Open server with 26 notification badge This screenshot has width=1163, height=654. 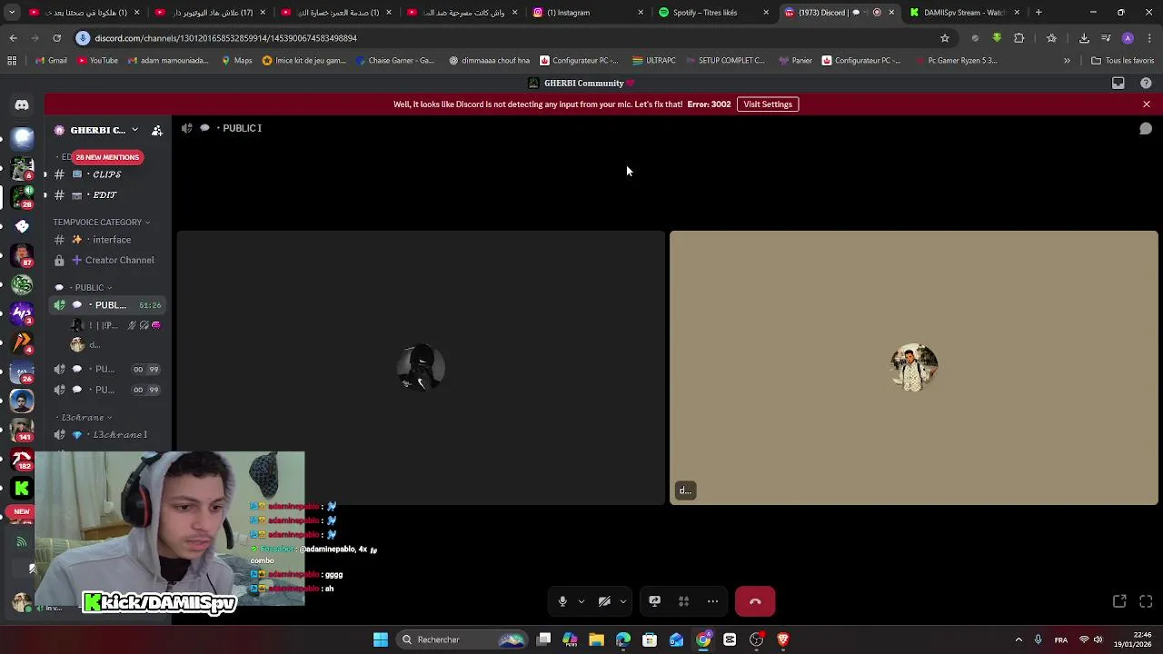(x=22, y=372)
